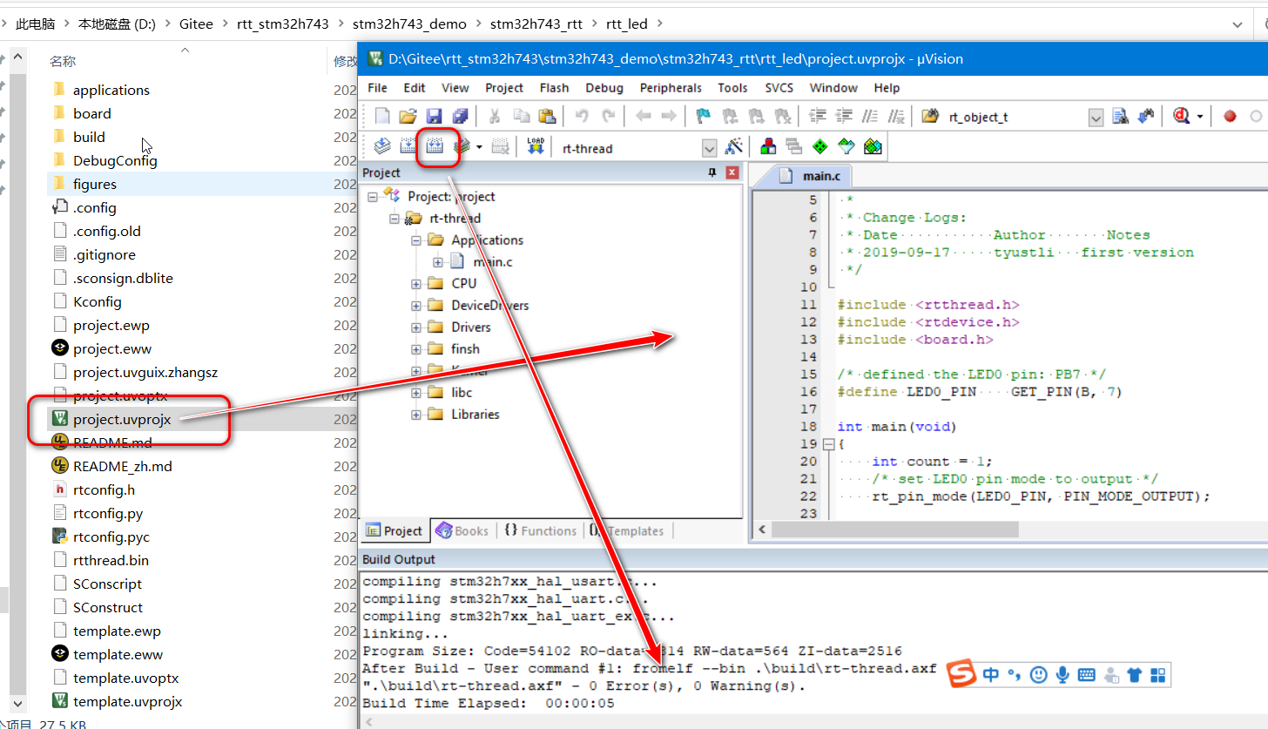Click the editor horizontal scrollbar thumb
Viewport: 1268px width, 729px height.
click(894, 530)
